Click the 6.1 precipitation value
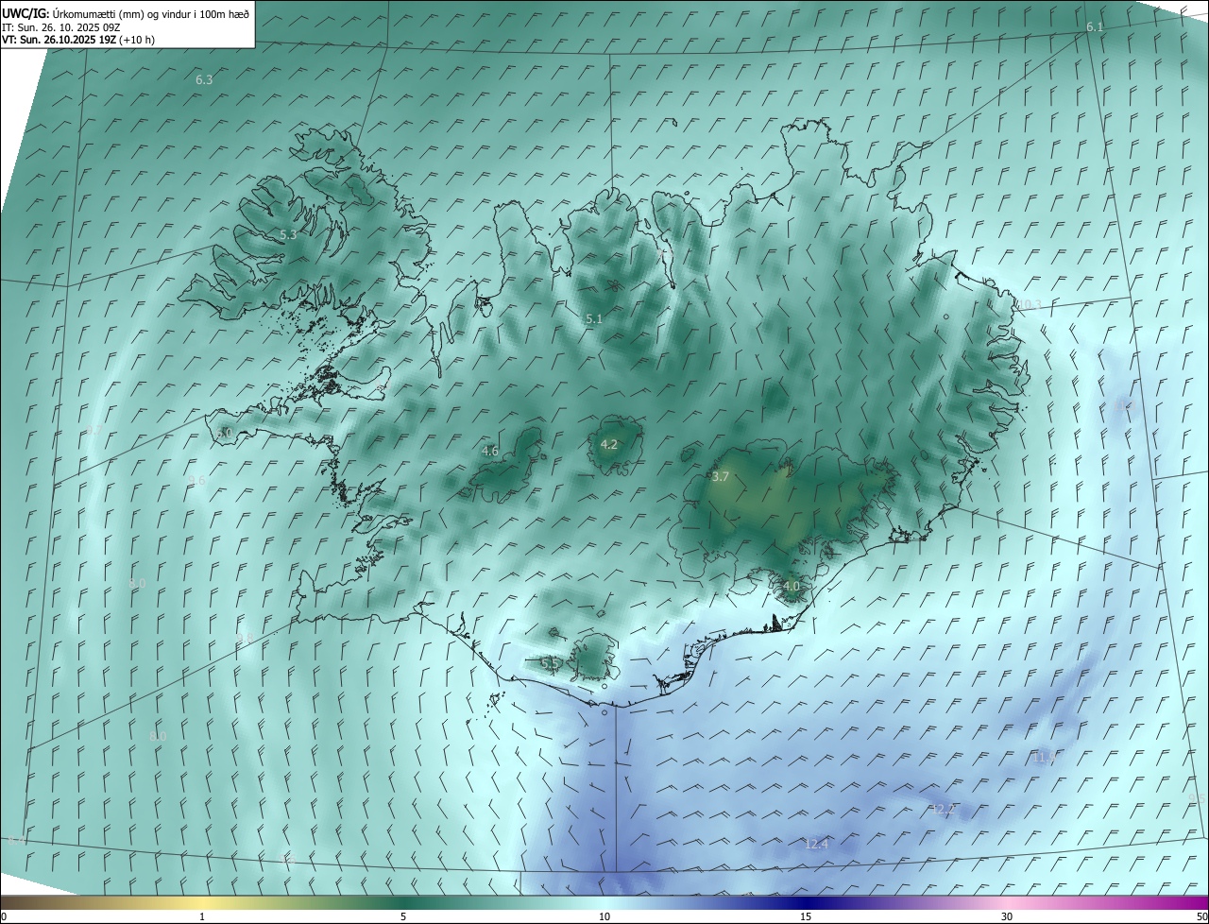Image resolution: width=1209 pixels, height=924 pixels. coord(1095,27)
